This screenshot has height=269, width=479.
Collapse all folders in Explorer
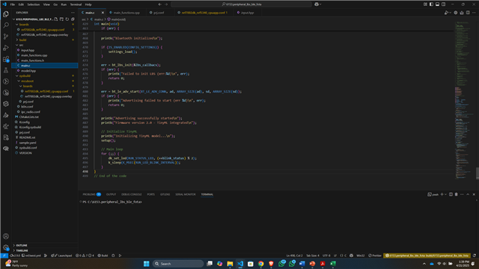coord(73,19)
